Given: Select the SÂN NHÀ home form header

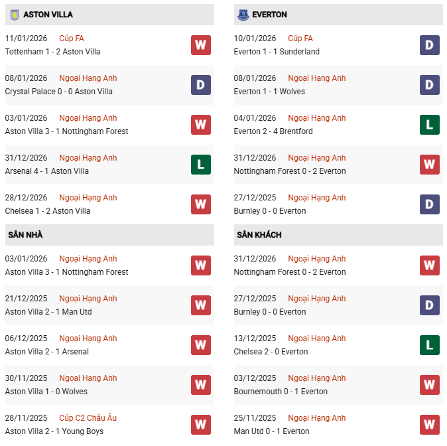Looking at the screenshot, I should coord(25,235).
